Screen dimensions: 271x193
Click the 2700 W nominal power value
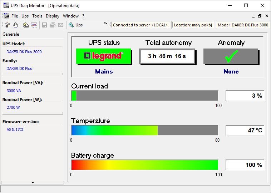pos(13,107)
